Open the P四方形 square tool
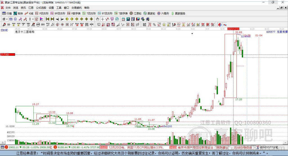288x156 pixels. point(42,14)
